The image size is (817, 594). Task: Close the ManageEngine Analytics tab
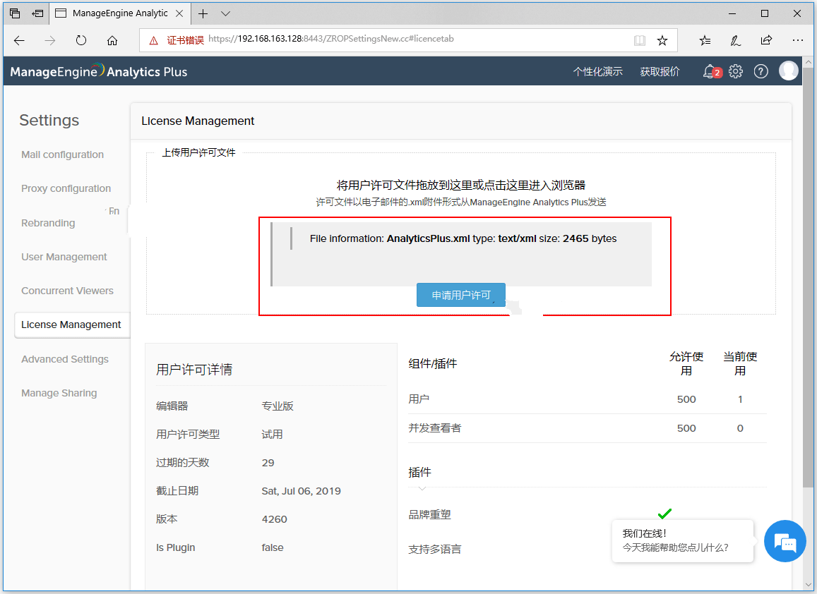click(x=179, y=13)
